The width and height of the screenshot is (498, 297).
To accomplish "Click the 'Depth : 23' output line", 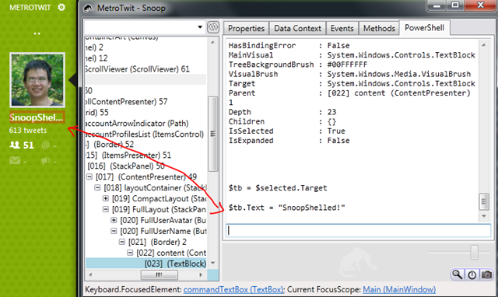I will [x=282, y=112].
